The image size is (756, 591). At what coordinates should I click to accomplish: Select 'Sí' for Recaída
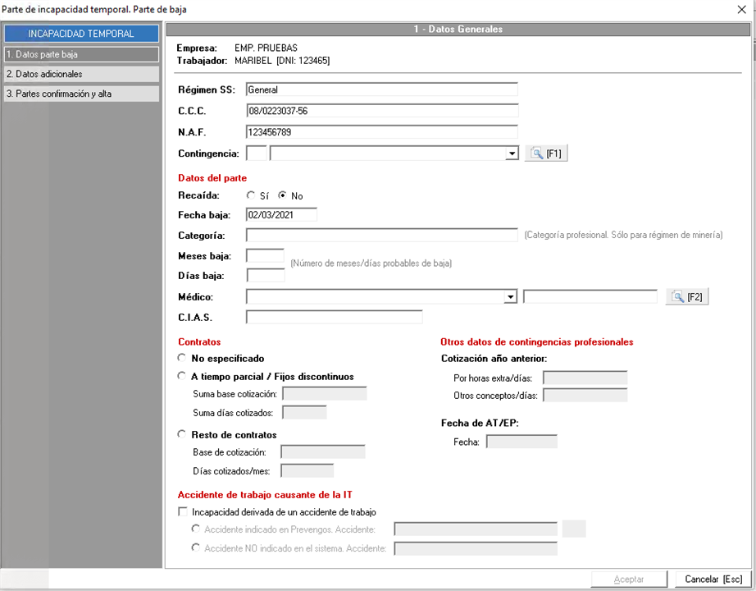[x=252, y=196]
